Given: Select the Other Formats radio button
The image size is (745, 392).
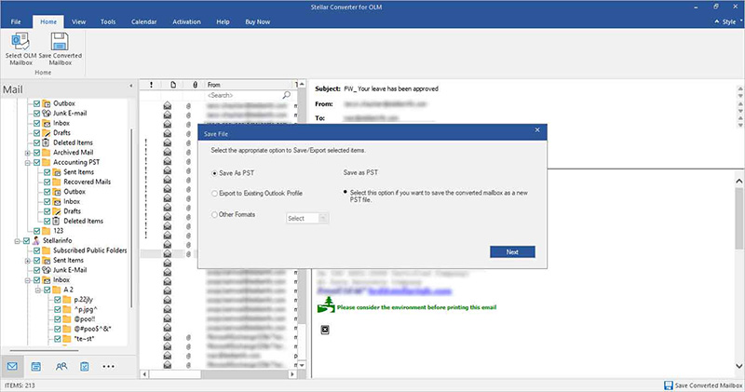Looking at the screenshot, I should pos(213,216).
